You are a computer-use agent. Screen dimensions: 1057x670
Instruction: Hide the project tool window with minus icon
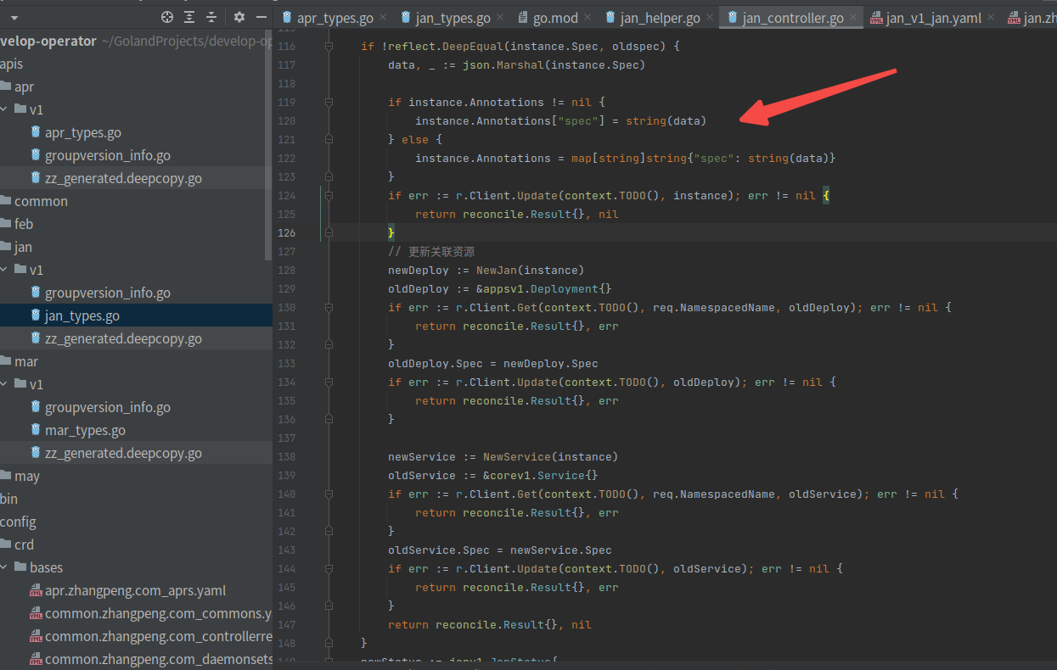point(261,17)
